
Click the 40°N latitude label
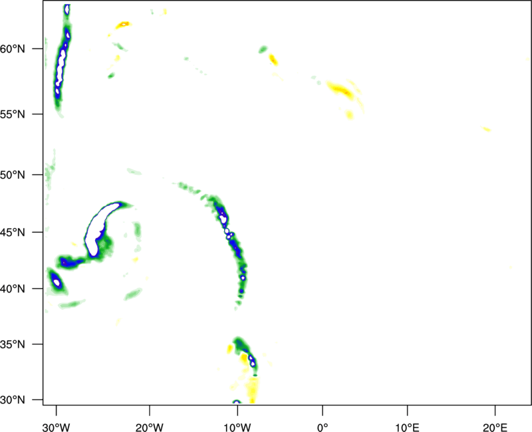click(x=13, y=288)
